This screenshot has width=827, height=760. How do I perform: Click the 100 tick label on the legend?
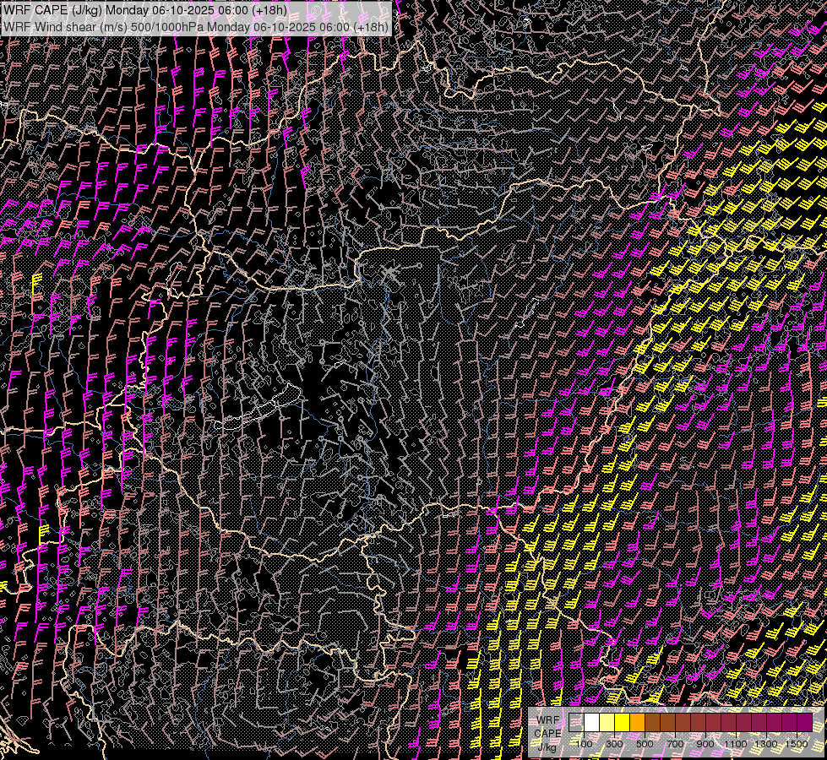pos(584,743)
